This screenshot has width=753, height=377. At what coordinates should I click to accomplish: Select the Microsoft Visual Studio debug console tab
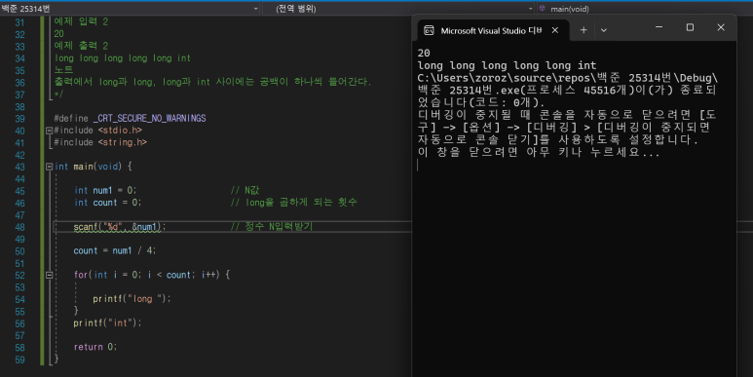click(x=492, y=30)
